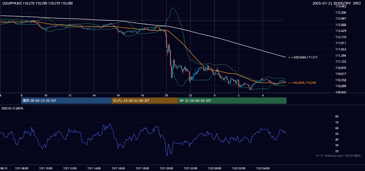This screenshot has width=365, height=171.
Task: Click the RSI 40 level label
Action: pyautogui.click(x=337, y=139)
